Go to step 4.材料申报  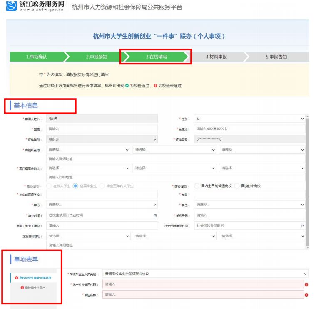[x=216, y=57]
